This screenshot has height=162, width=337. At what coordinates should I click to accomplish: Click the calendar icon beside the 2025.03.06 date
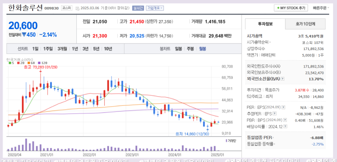click(77, 8)
